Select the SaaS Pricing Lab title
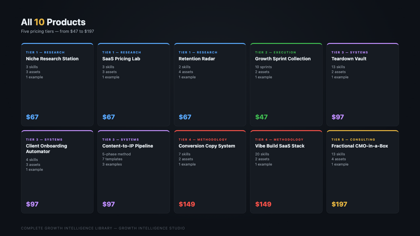 point(121,59)
